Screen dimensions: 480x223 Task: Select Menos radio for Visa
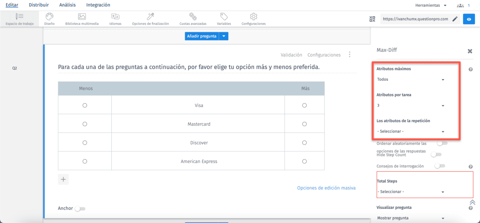(85, 106)
